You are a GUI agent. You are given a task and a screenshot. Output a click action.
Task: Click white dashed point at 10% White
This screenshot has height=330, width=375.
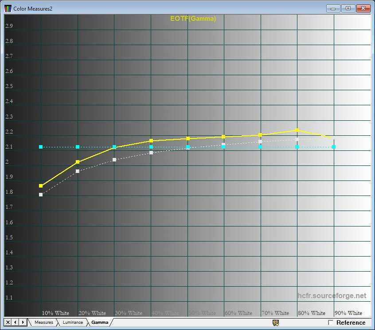41,195
